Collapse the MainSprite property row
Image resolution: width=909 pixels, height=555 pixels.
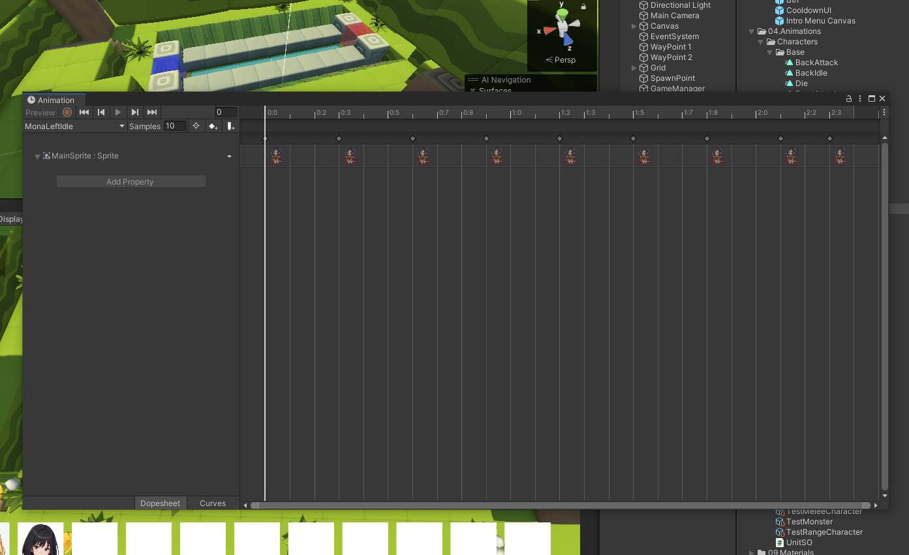(37, 157)
